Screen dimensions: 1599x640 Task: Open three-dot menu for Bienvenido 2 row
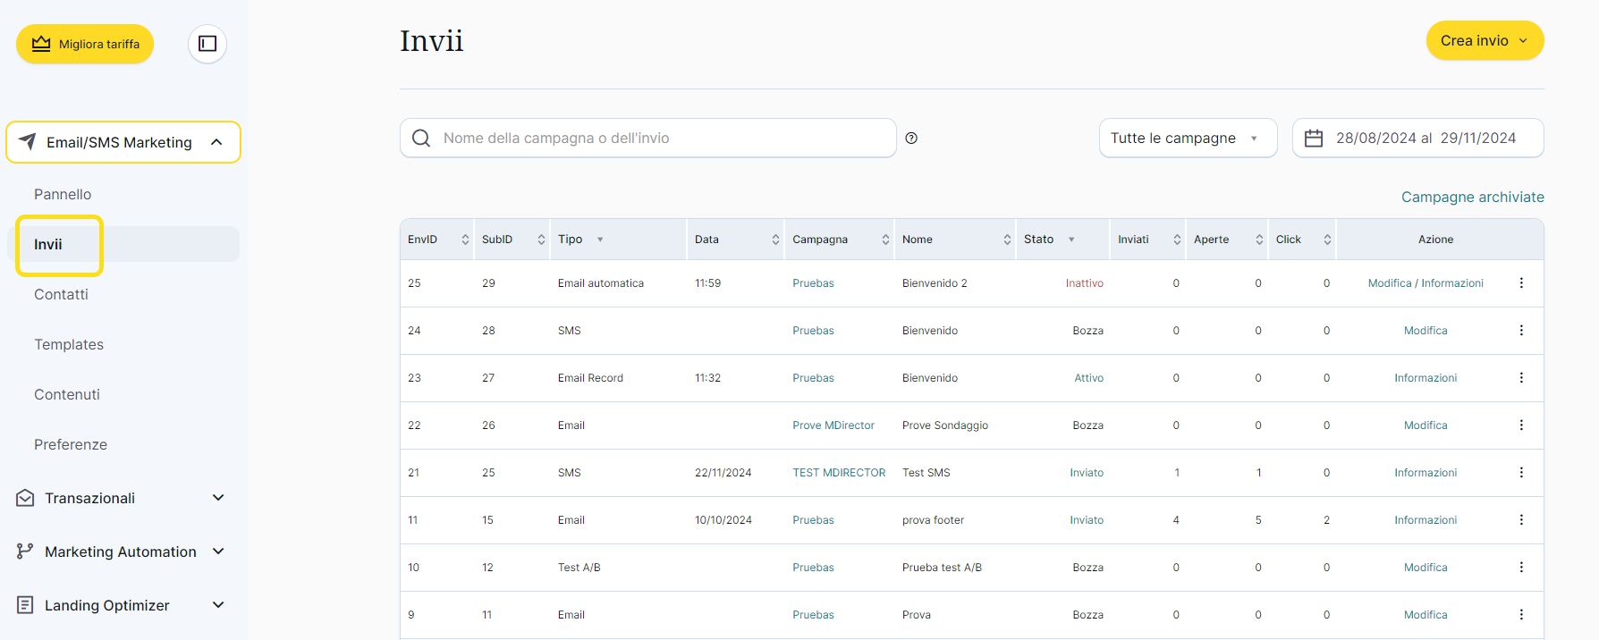[1521, 283]
